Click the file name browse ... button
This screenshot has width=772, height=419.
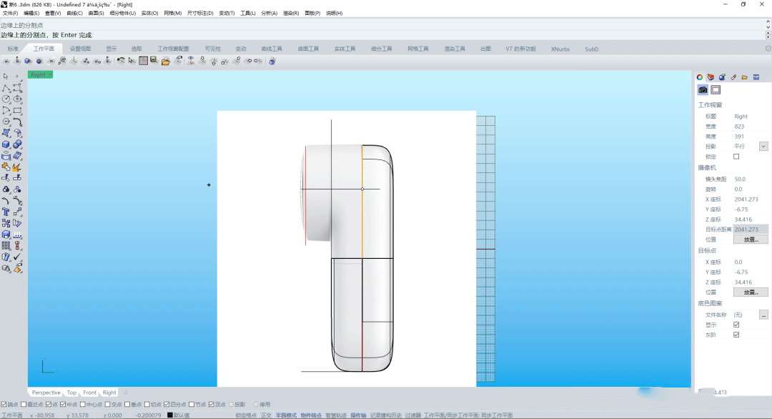[763, 315]
